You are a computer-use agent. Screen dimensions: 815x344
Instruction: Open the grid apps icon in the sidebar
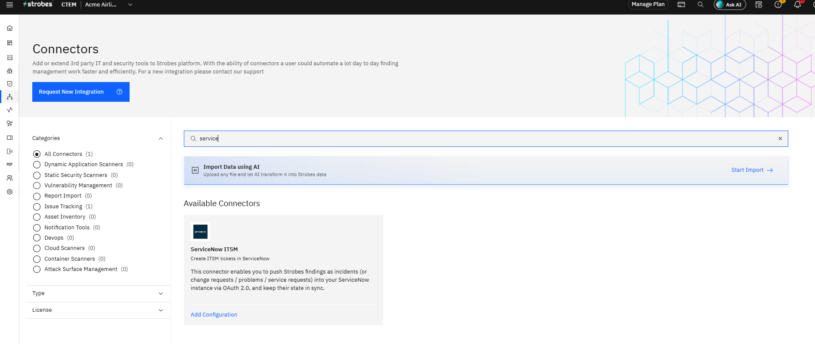(9, 58)
